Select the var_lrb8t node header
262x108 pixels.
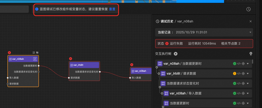point(84,65)
